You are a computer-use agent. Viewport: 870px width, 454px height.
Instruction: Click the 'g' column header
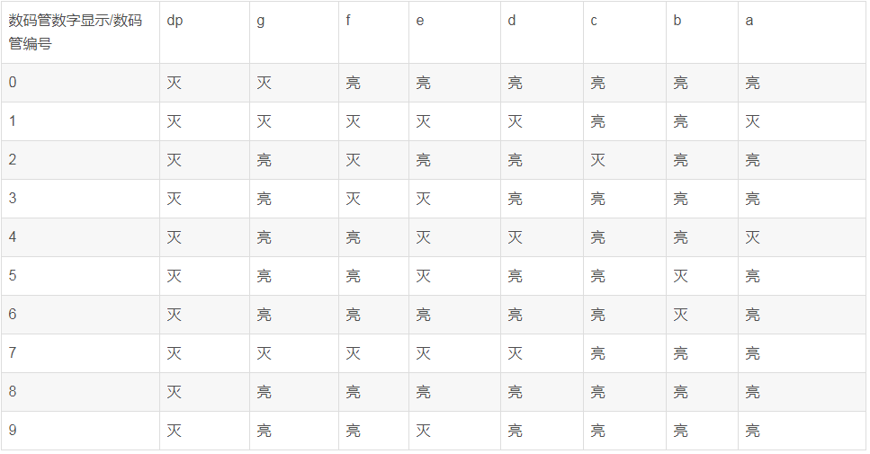click(x=261, y=21)
